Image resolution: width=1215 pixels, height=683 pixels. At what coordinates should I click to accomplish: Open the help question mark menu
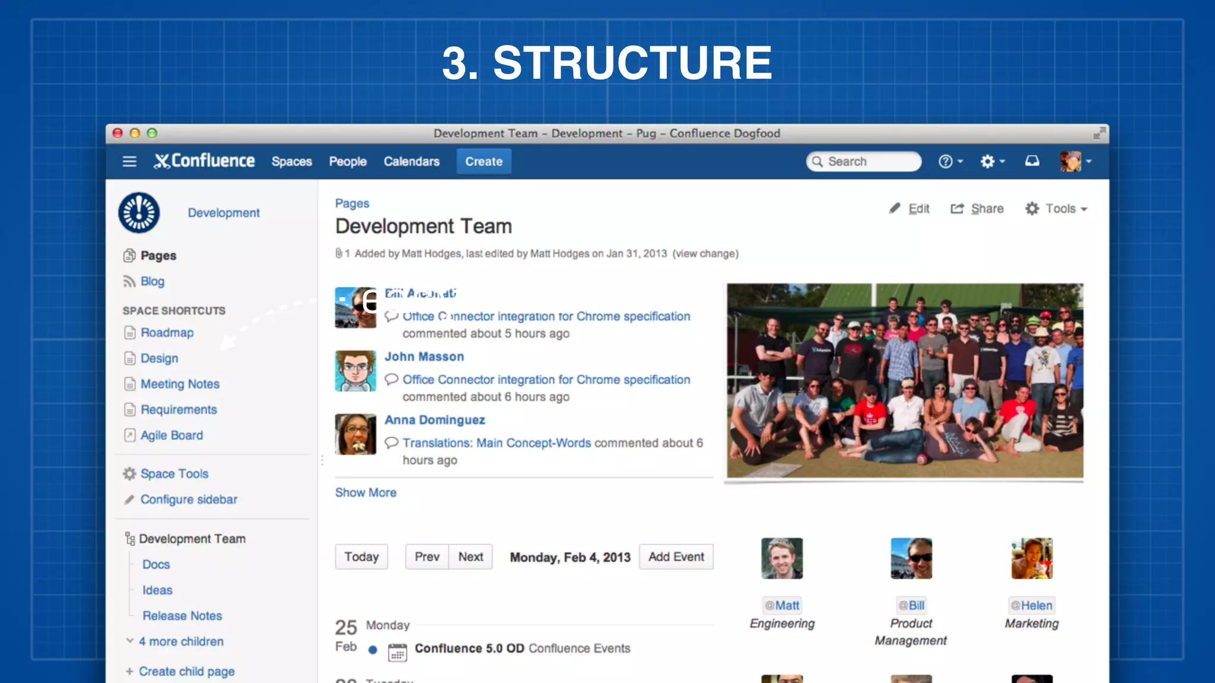(x=950, y=161)
